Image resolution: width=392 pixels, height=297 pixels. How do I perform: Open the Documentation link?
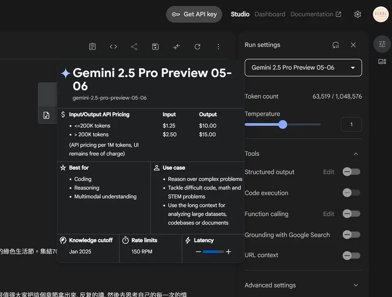[316, 14]
